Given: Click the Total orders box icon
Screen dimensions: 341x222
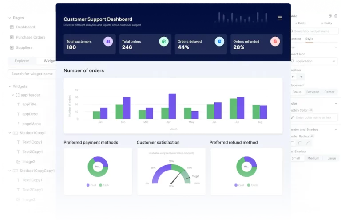Looking at the screenshot, I should pyautogui.click(x=163, y=41).
